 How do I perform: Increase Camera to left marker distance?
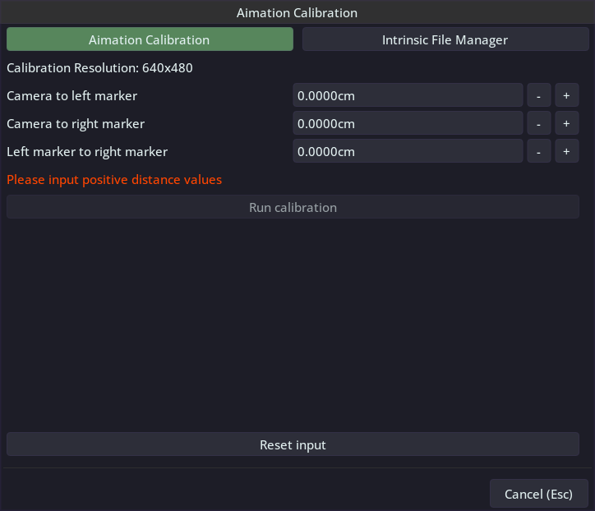pos(566,96)
